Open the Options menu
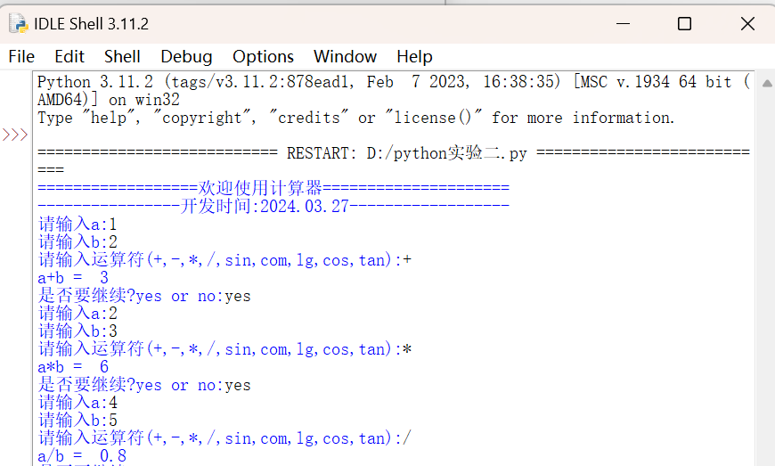This screenshot has width=775, height=466. click(263, 56)
